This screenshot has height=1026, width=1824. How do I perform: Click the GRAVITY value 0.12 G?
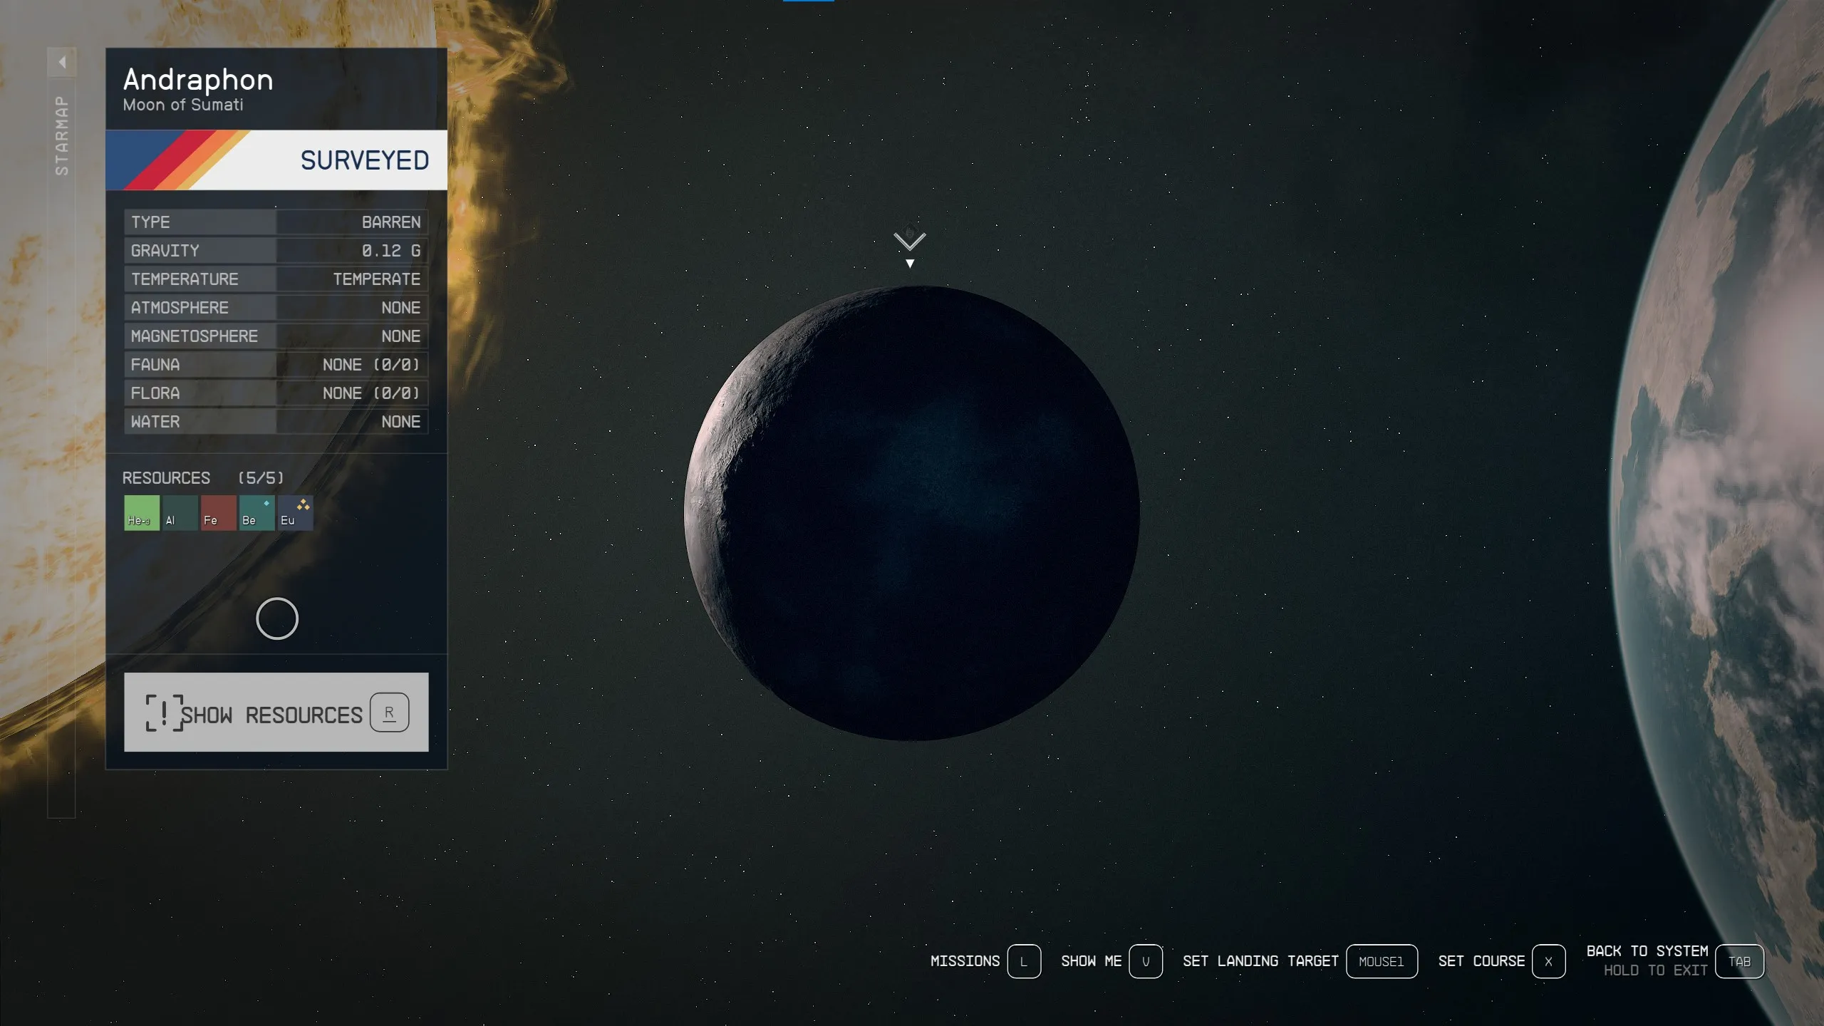(391, 251)
